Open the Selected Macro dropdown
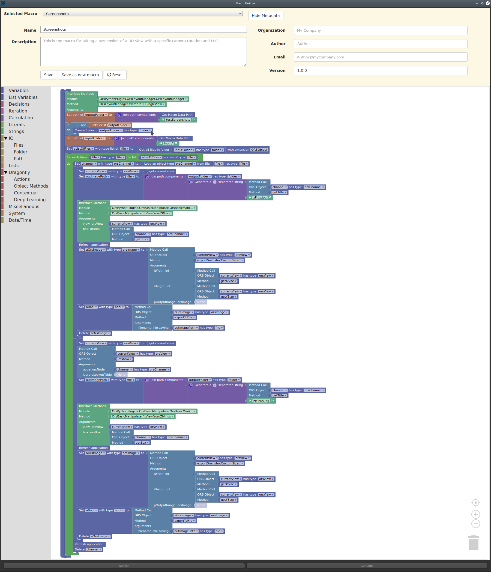Screen dimensions: 491x572 (x=143, y=14)
